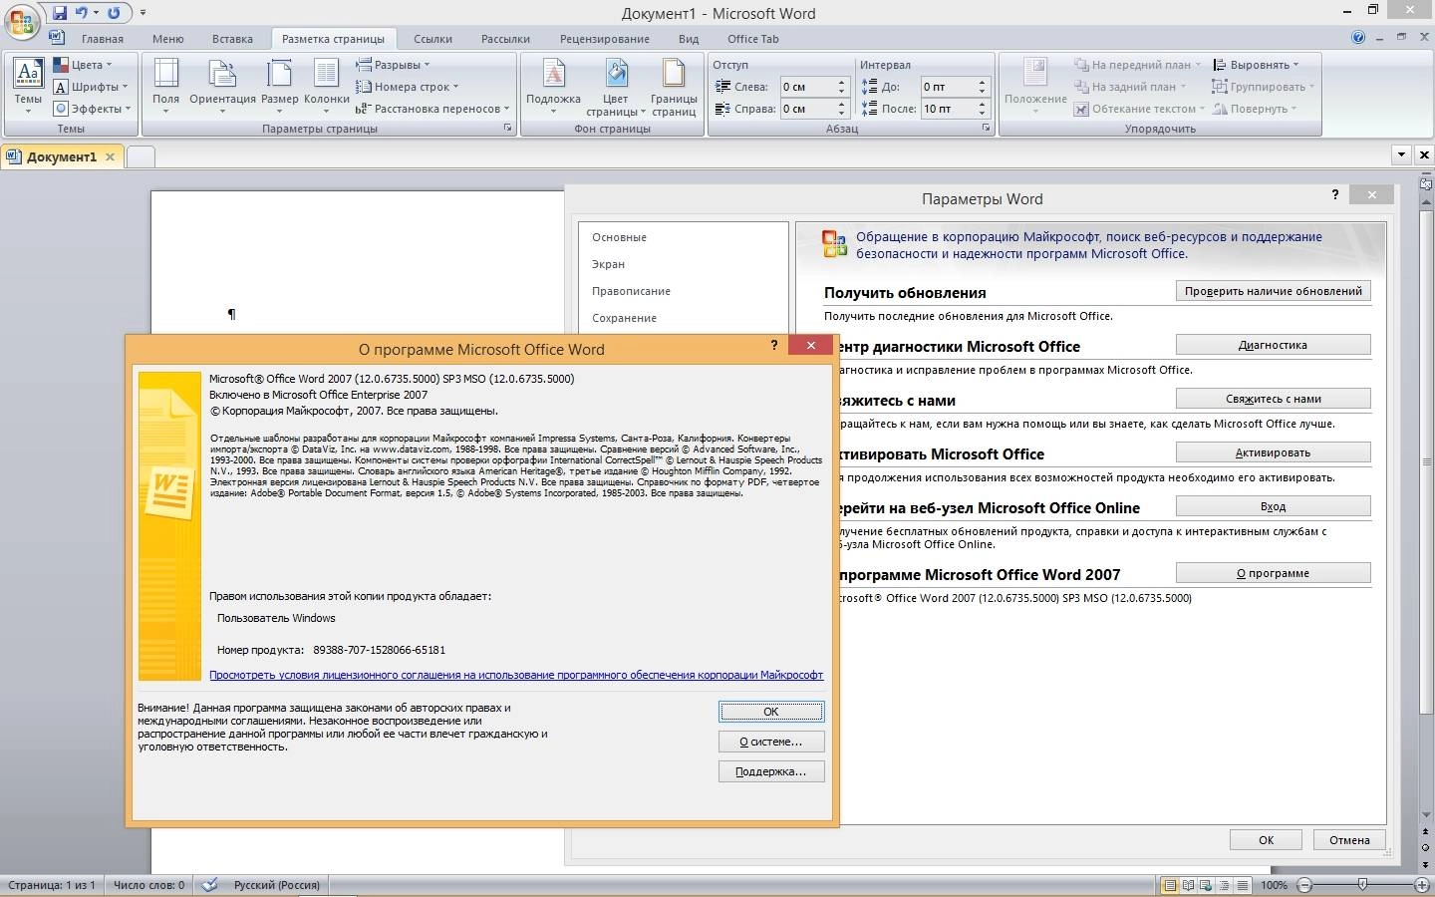Open the Разрывы breaks dropdown
This screenshot has width=1435, height=897.
pos(393,65)
